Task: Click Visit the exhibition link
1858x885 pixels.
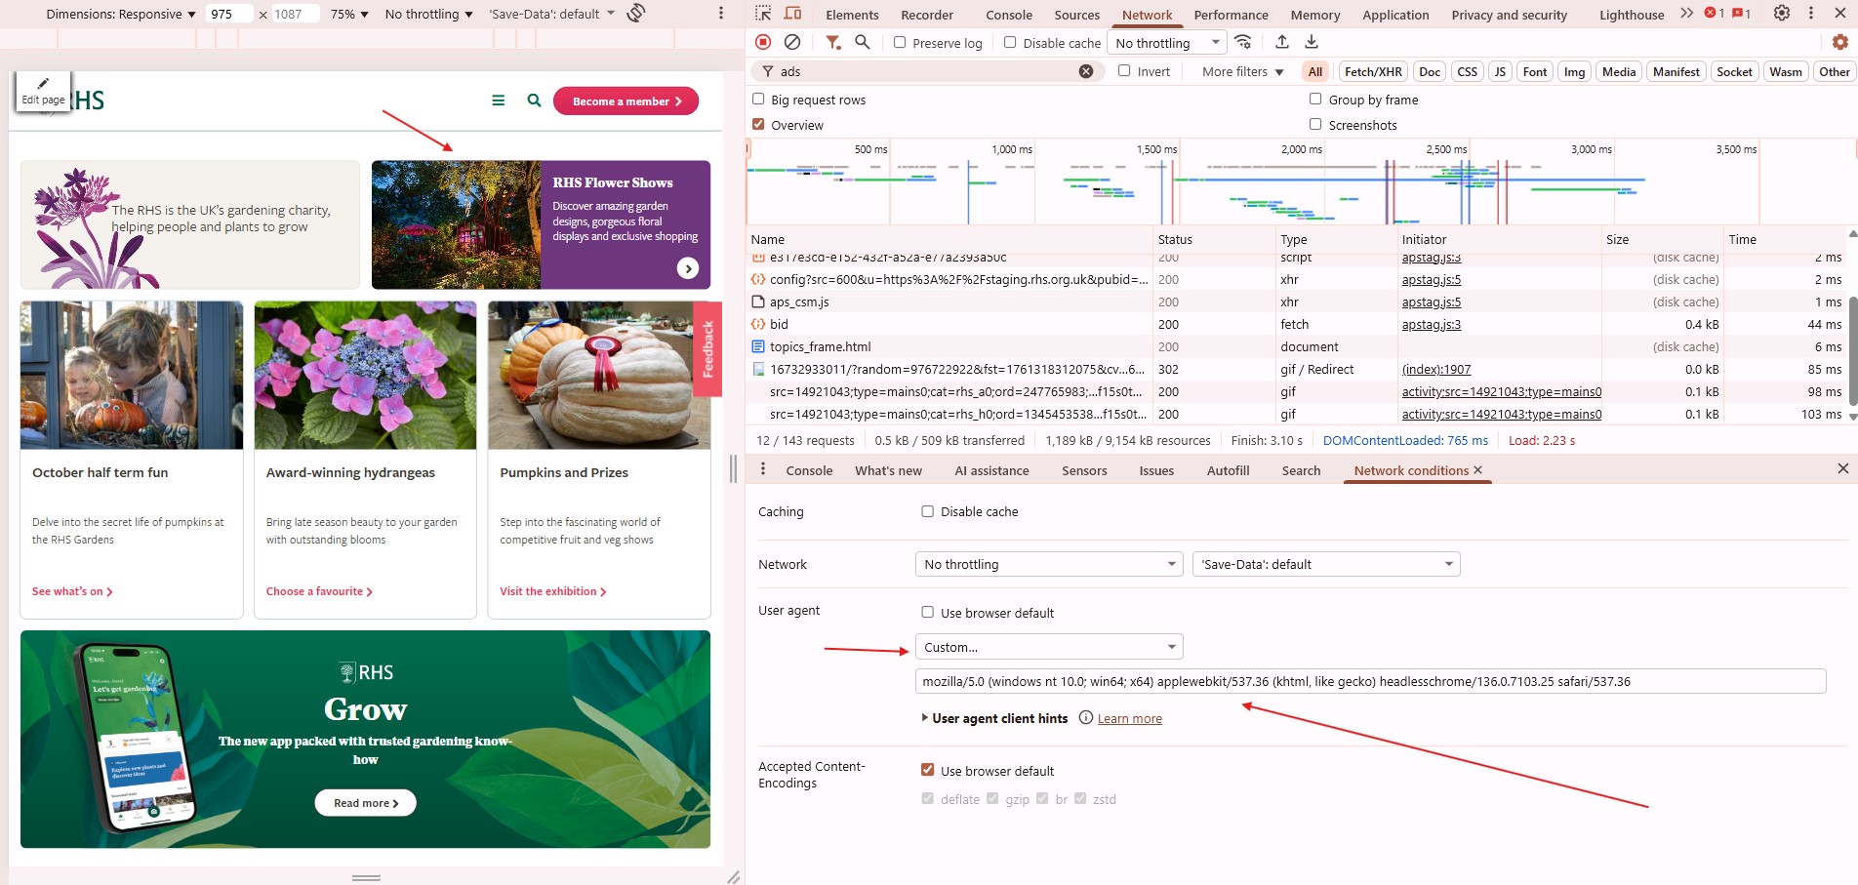Action: (x=552, y=591)
